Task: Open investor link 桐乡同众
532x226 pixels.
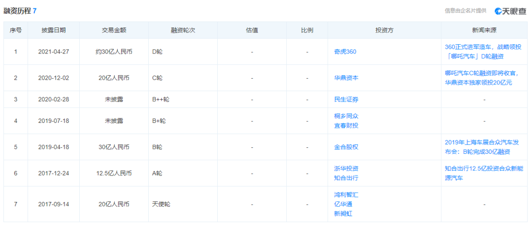Action: (x=346, y=116)
